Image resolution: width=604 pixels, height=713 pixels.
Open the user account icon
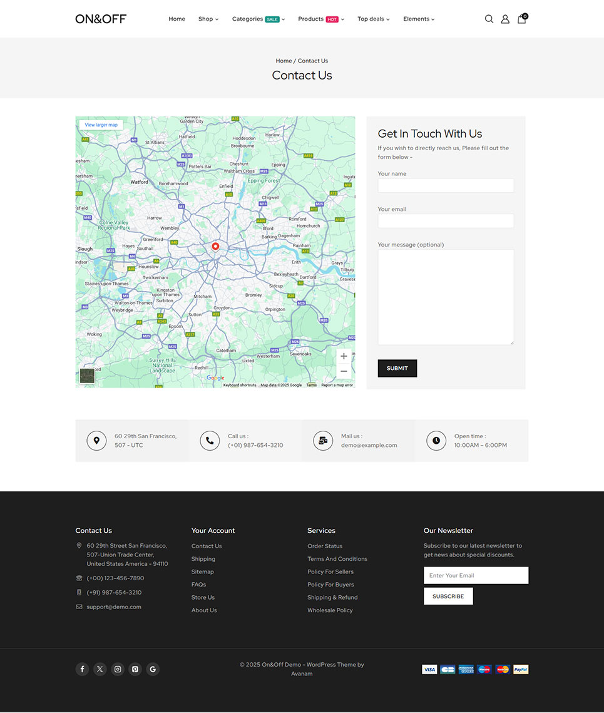click(x=505, y=19)
